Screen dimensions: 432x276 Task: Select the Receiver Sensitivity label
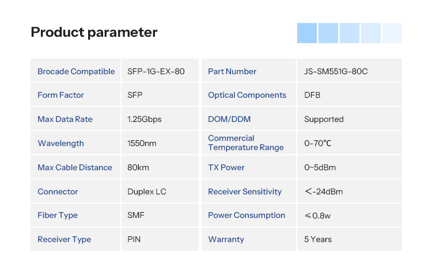click(x=245, y=191)
